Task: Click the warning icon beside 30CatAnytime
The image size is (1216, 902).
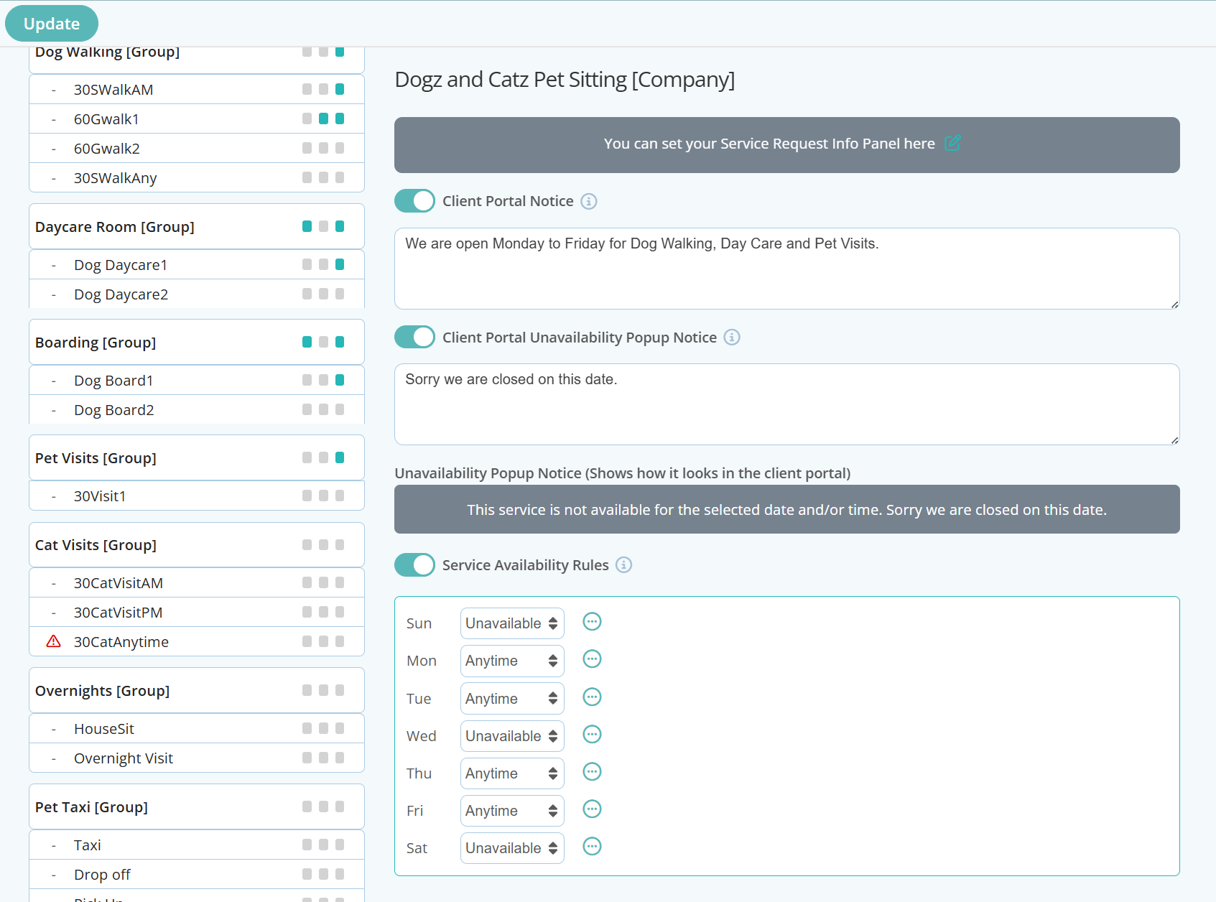Action: (54, 641)
